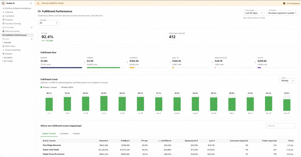The image size is (301, 157).
Task: Click the lock icon beside Sales Map
Action: [x=32, y=27]
